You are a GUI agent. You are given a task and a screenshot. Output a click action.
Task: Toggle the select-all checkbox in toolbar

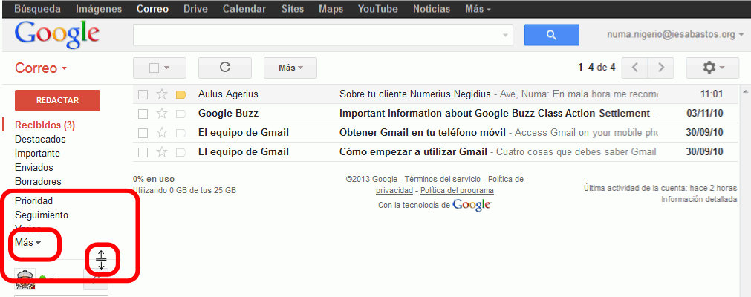click(154, 68)
